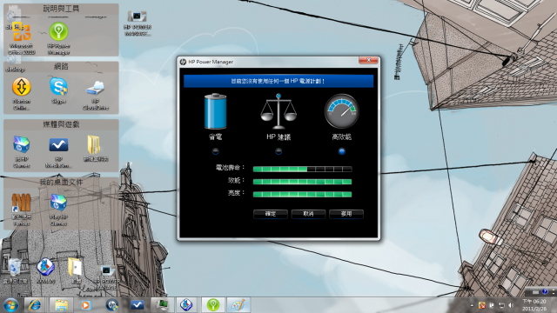Select the 省電 power saver radio button

[215, 151]
